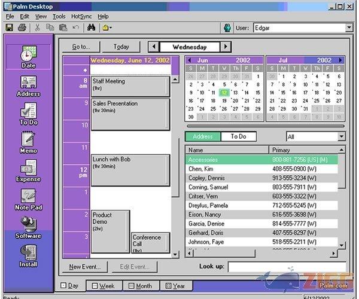Click the Paste clipboard icon
The width and height of the screenshot is (359, 299).
[x=63, y=28]
